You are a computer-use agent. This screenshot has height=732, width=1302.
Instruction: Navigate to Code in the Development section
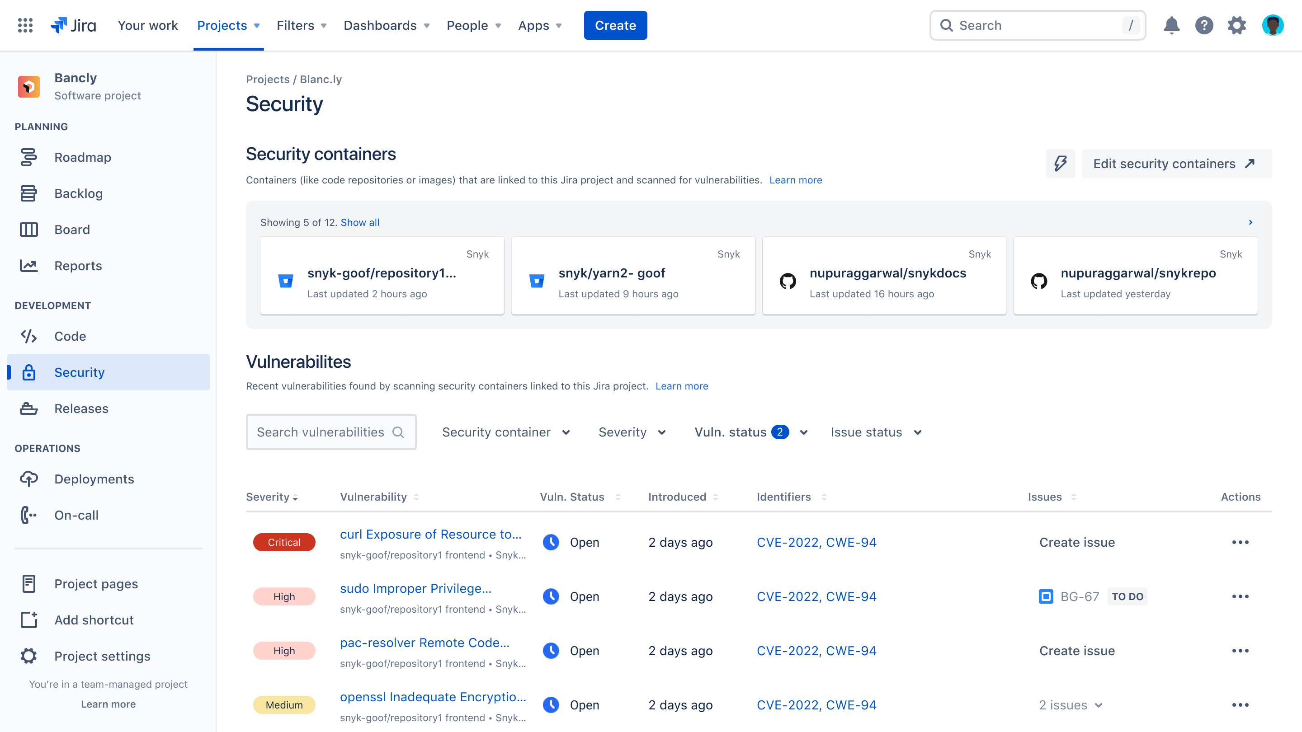[x=70, y=336]
